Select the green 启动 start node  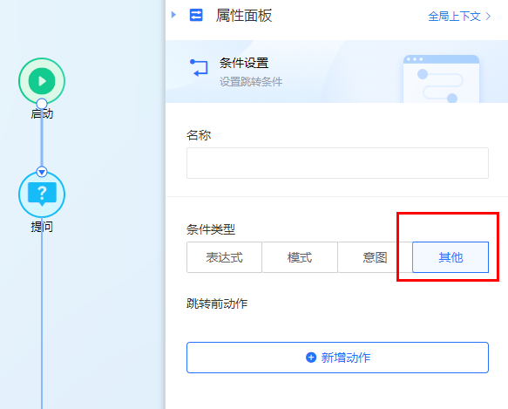pos(42,81)
